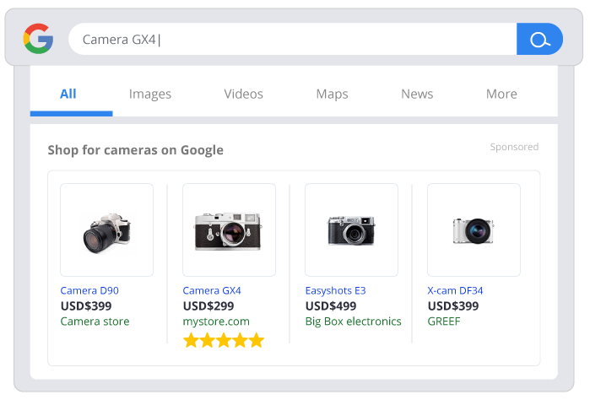Click the five-star rating under mystore.com
Screen dimensions: 590x400
[x=224, y=340]
